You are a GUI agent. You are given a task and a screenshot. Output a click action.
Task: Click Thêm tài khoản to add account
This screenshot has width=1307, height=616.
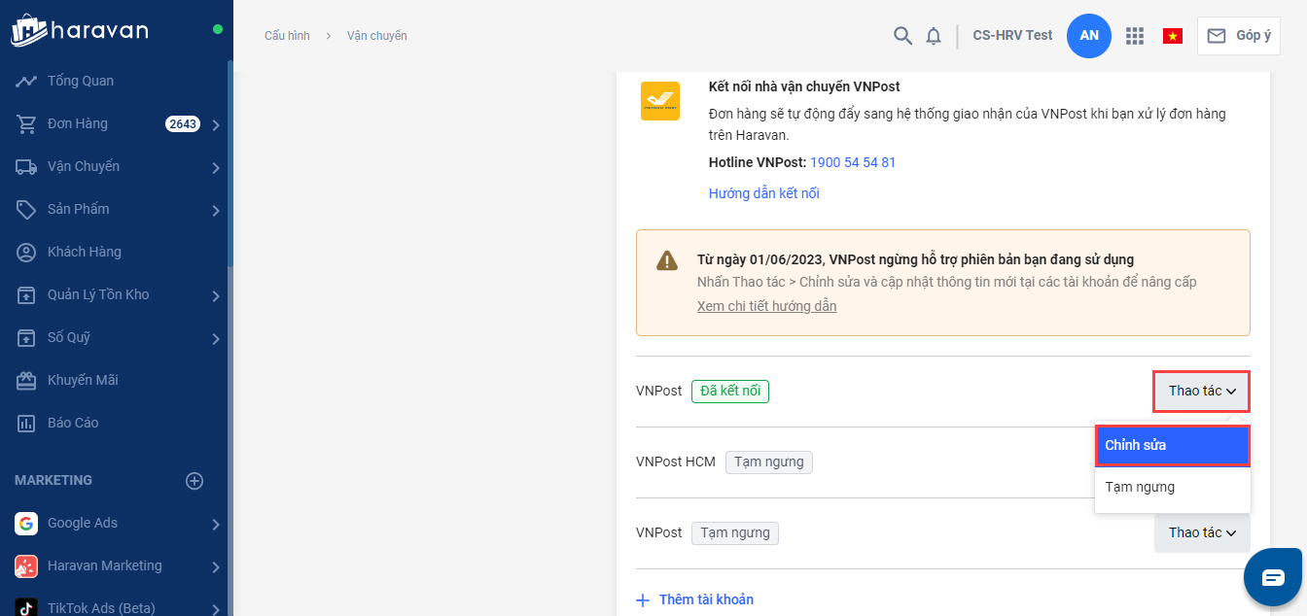(x=705, y=599)
